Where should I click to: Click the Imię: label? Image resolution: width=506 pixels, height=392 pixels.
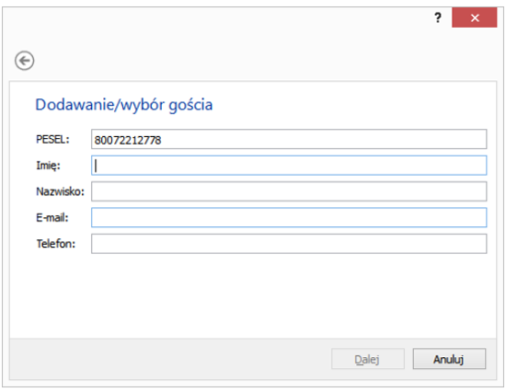[48, 166]
